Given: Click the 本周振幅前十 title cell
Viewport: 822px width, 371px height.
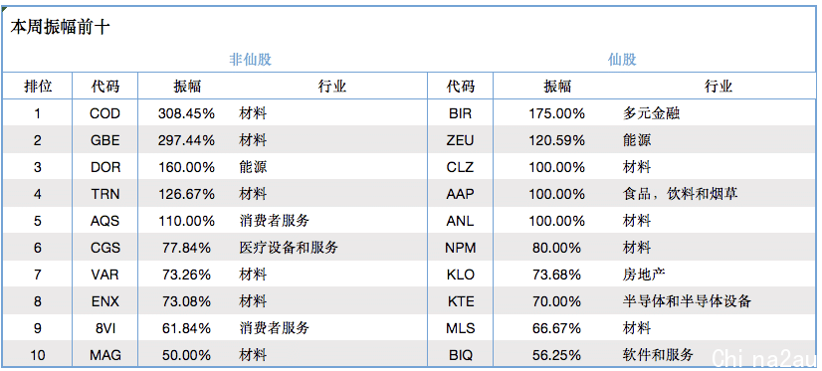Looking at the screenshot, I should pos(60,27).
